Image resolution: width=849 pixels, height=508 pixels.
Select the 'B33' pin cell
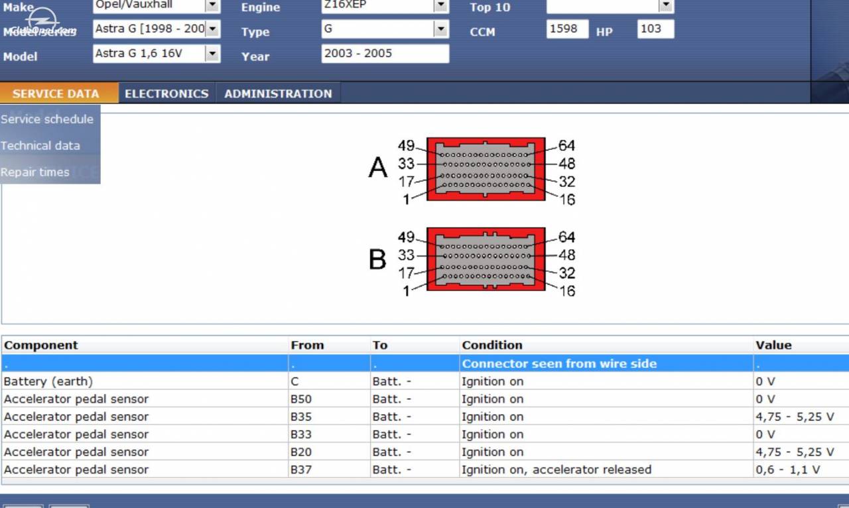pos(301,434)
